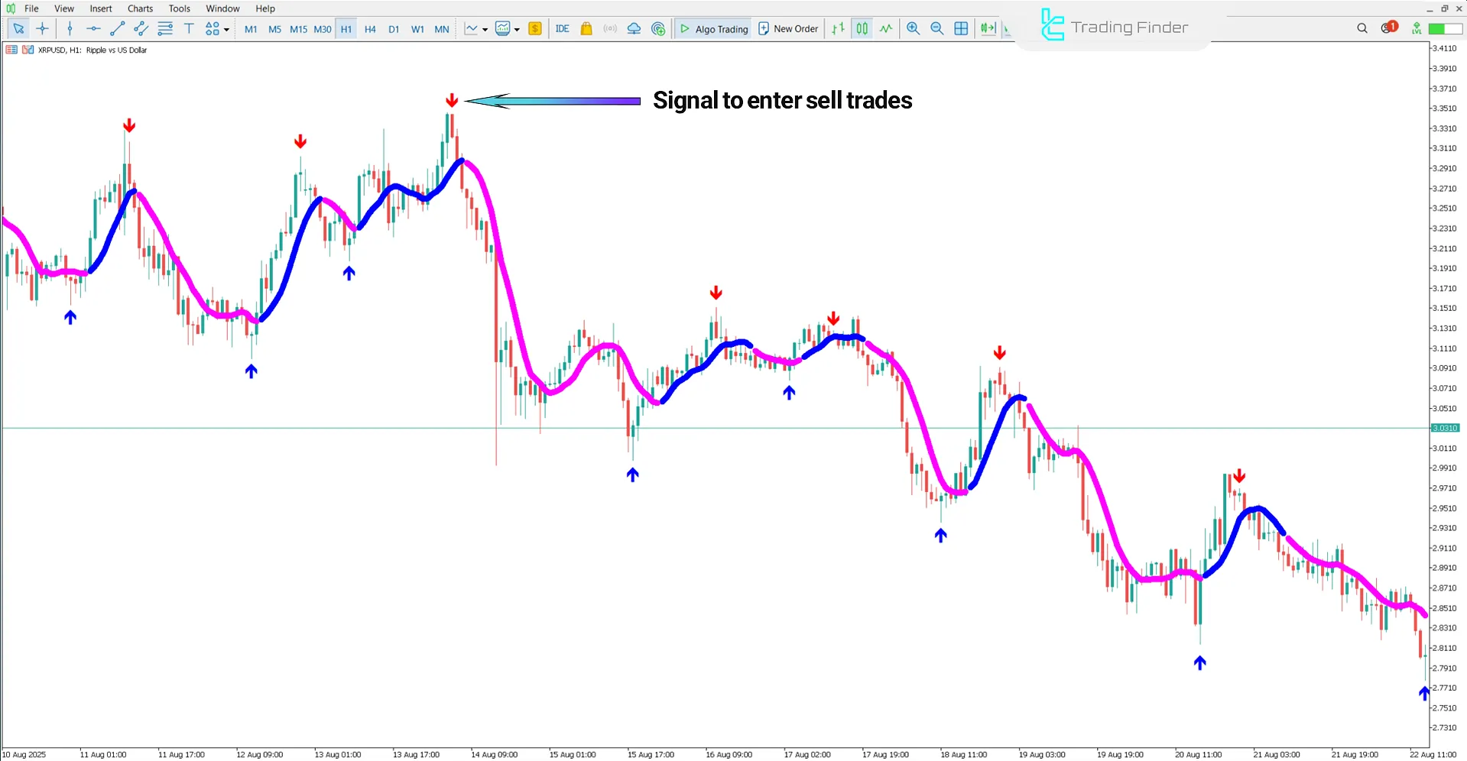Enable Algo Trading
1467x761 pixels.
click(712, 28)
